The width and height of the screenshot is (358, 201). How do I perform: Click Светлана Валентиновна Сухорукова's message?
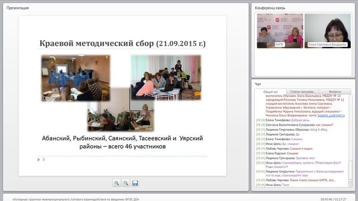(x=295, y=125)
